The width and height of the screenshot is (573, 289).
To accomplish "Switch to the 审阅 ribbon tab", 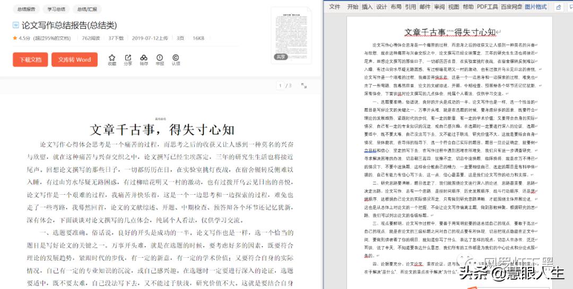I will coord(439,6).
